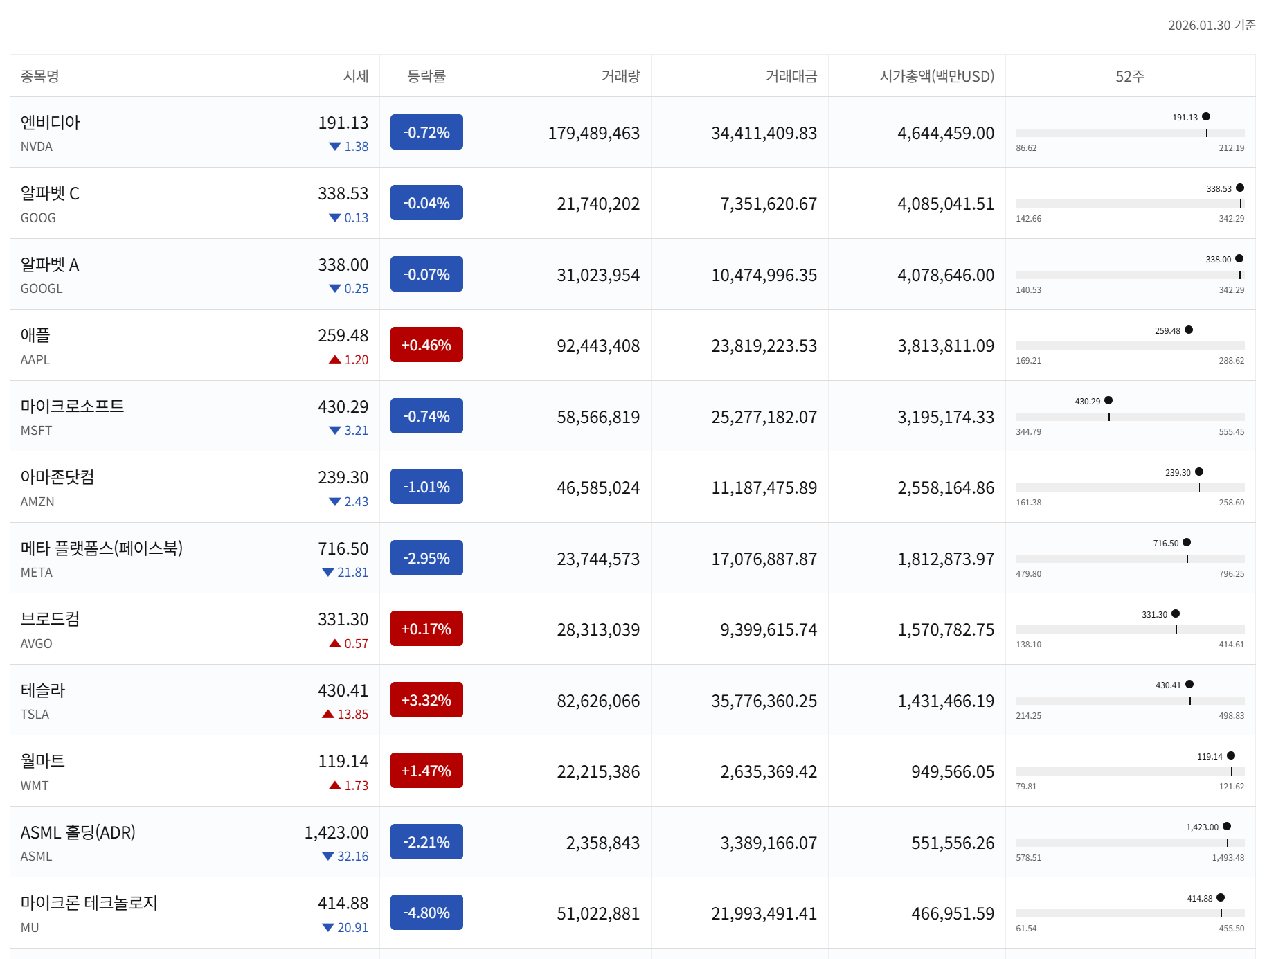Image resolution: width=1267 pixels, height=959 pixels.
Task: Click the AMZN ticker symbol
Action: [37, 502]
